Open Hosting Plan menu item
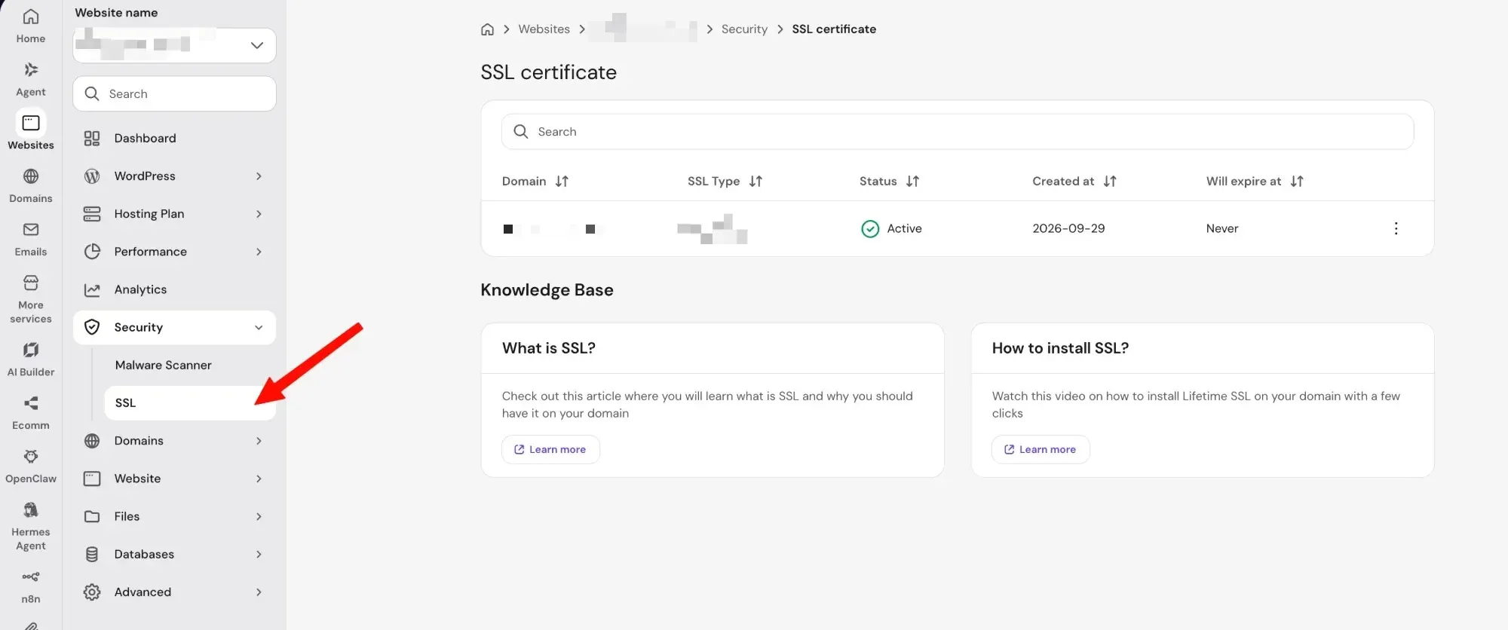This screenshot has width=1508, height=630. coord(174,214)
